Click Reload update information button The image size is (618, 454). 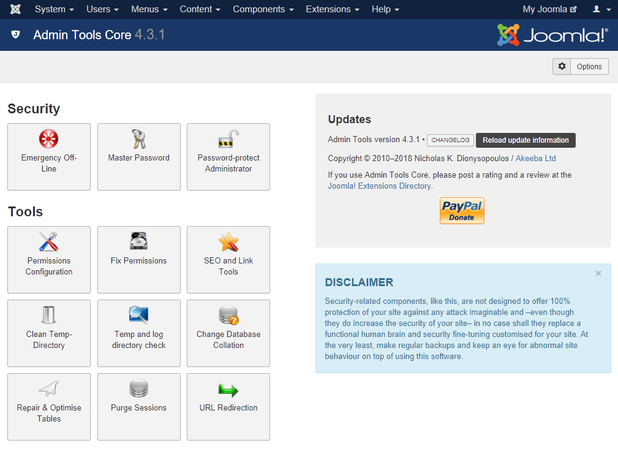(526, 140)
